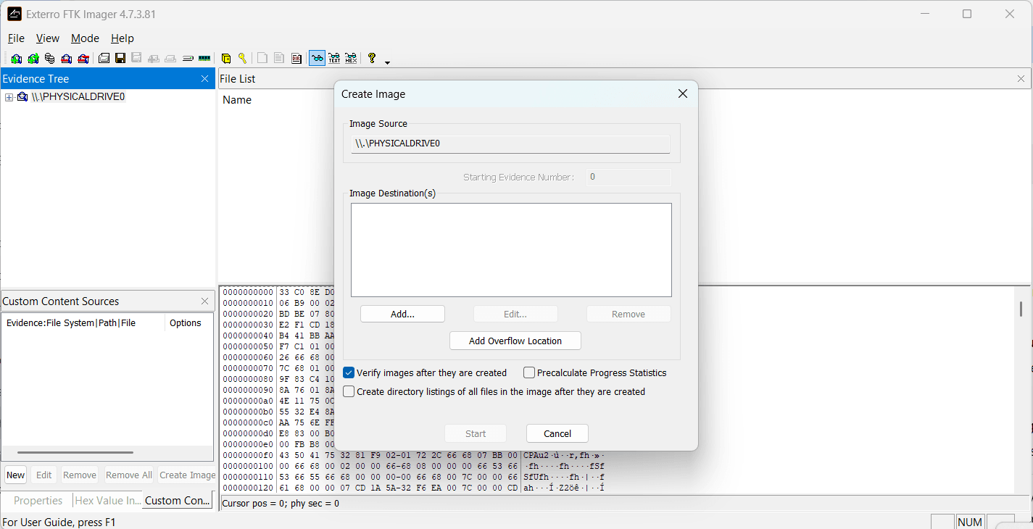1033x529 pixels.
Task: Switch viewer to TEXT mode icon
Action: [334, 58]
